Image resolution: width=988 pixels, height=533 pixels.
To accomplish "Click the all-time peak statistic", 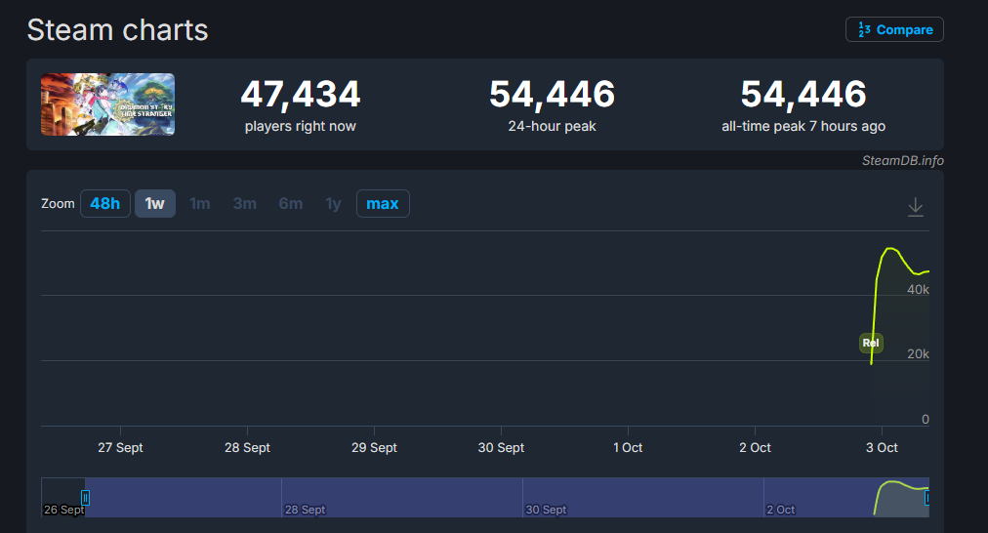I will pyautogui.click(x=803, y=95).
